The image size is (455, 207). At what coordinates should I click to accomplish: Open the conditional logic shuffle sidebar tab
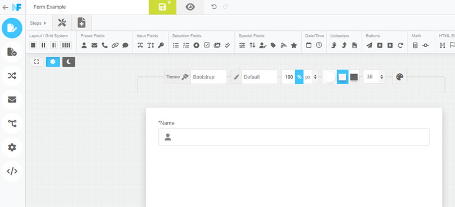tap(12, 76)
